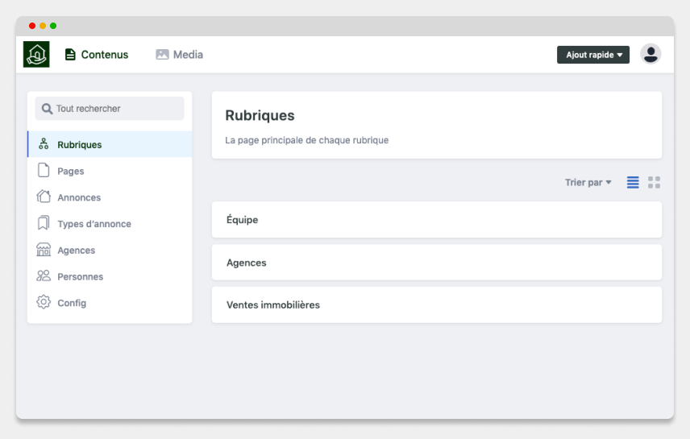Screen dimensions: 690x439
Task: Open the user profile avatar icon
Action: point(651,54)
